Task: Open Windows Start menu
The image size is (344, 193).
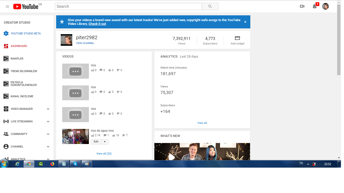Action: [x=4, y=164]
